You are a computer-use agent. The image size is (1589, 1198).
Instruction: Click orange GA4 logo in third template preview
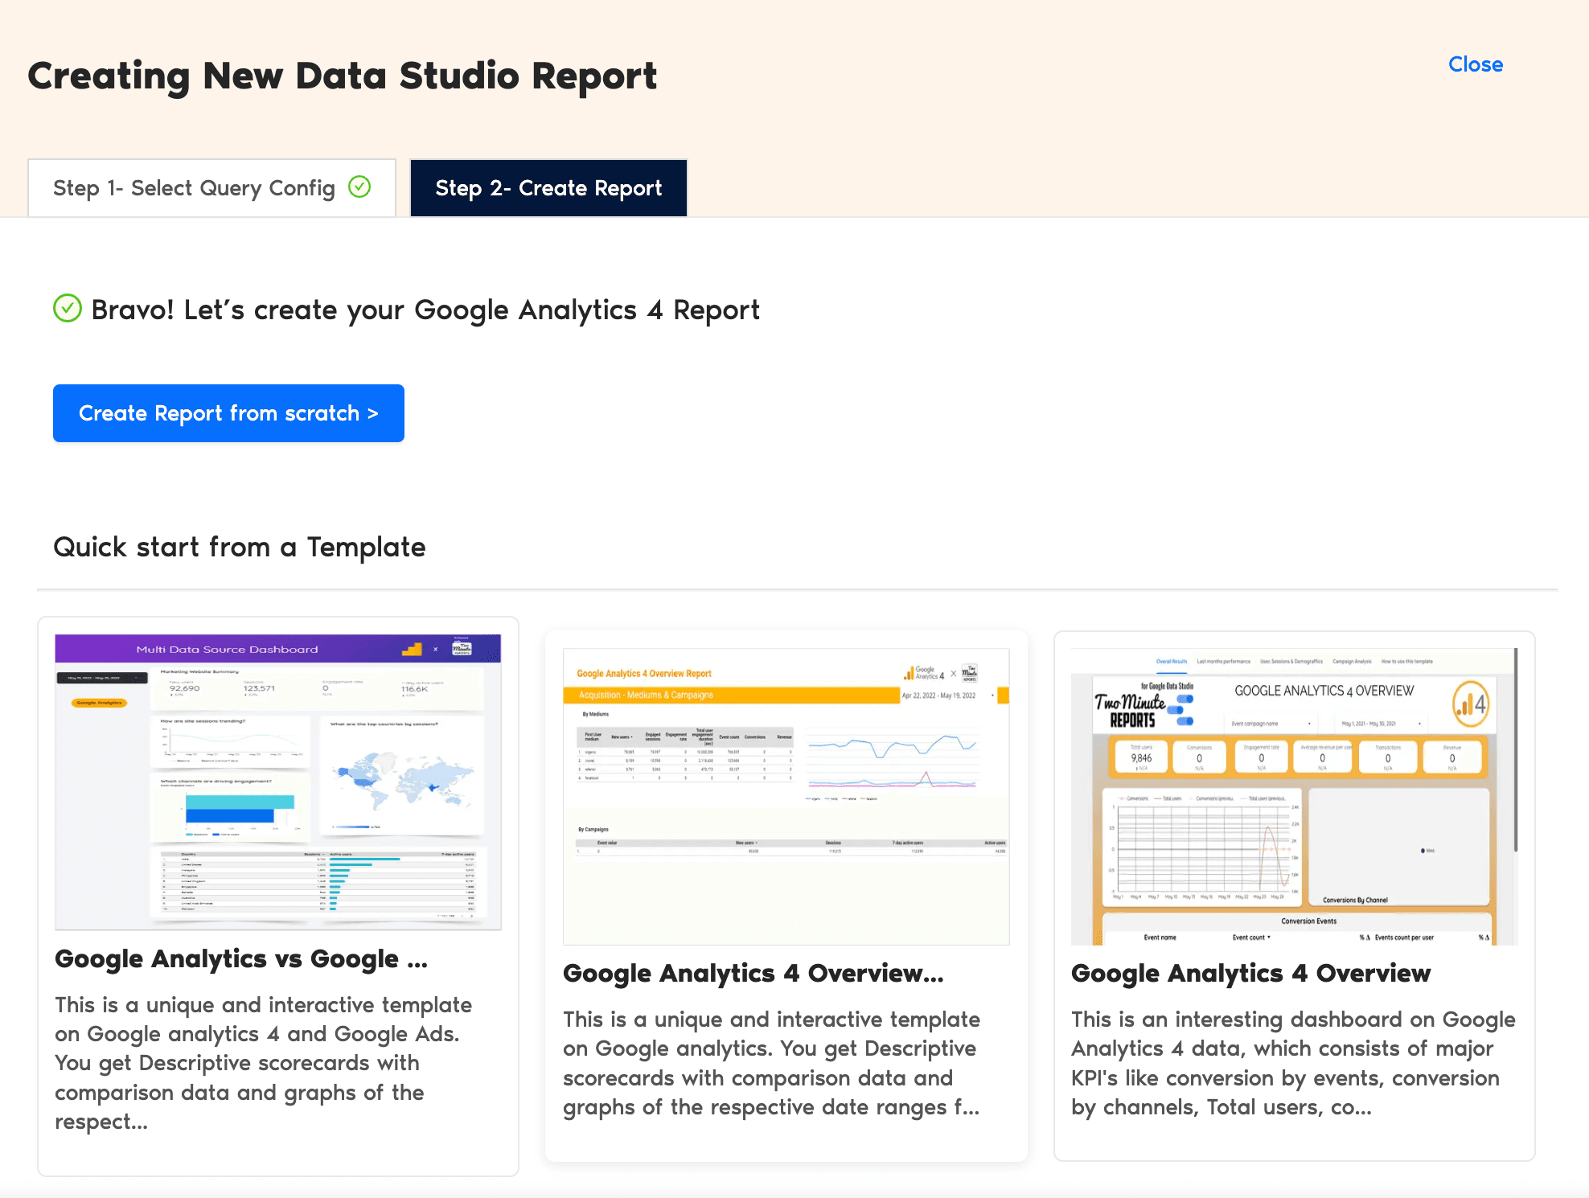1470,704
